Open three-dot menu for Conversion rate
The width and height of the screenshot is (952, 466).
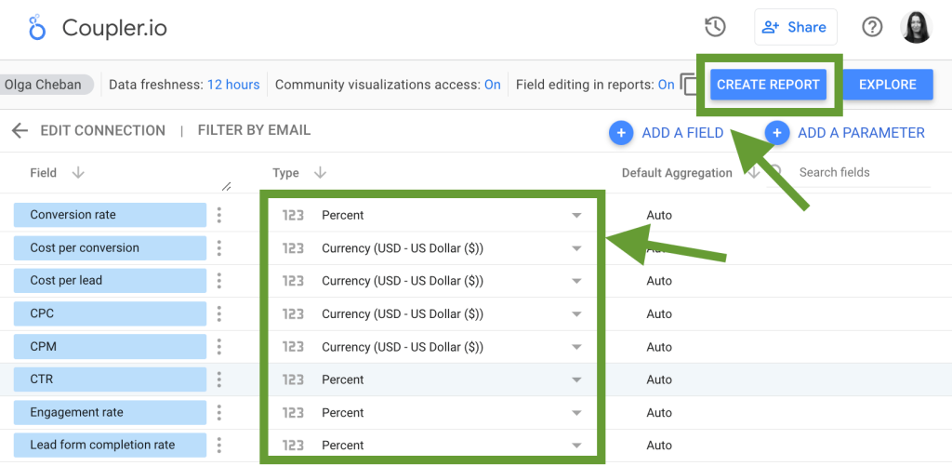click(219, 215)
